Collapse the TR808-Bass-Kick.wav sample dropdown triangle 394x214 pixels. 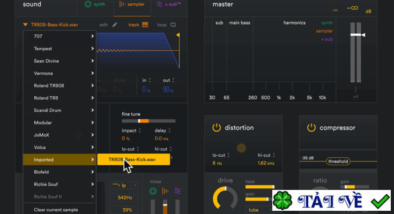tap(25, 25)
